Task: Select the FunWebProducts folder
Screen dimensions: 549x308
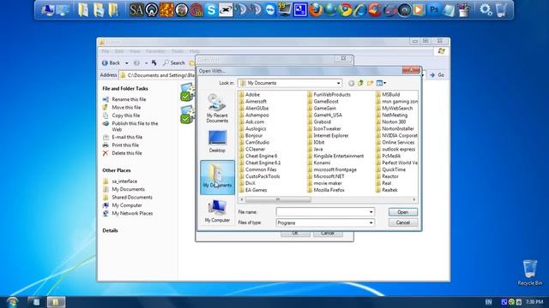Action: 329,95
